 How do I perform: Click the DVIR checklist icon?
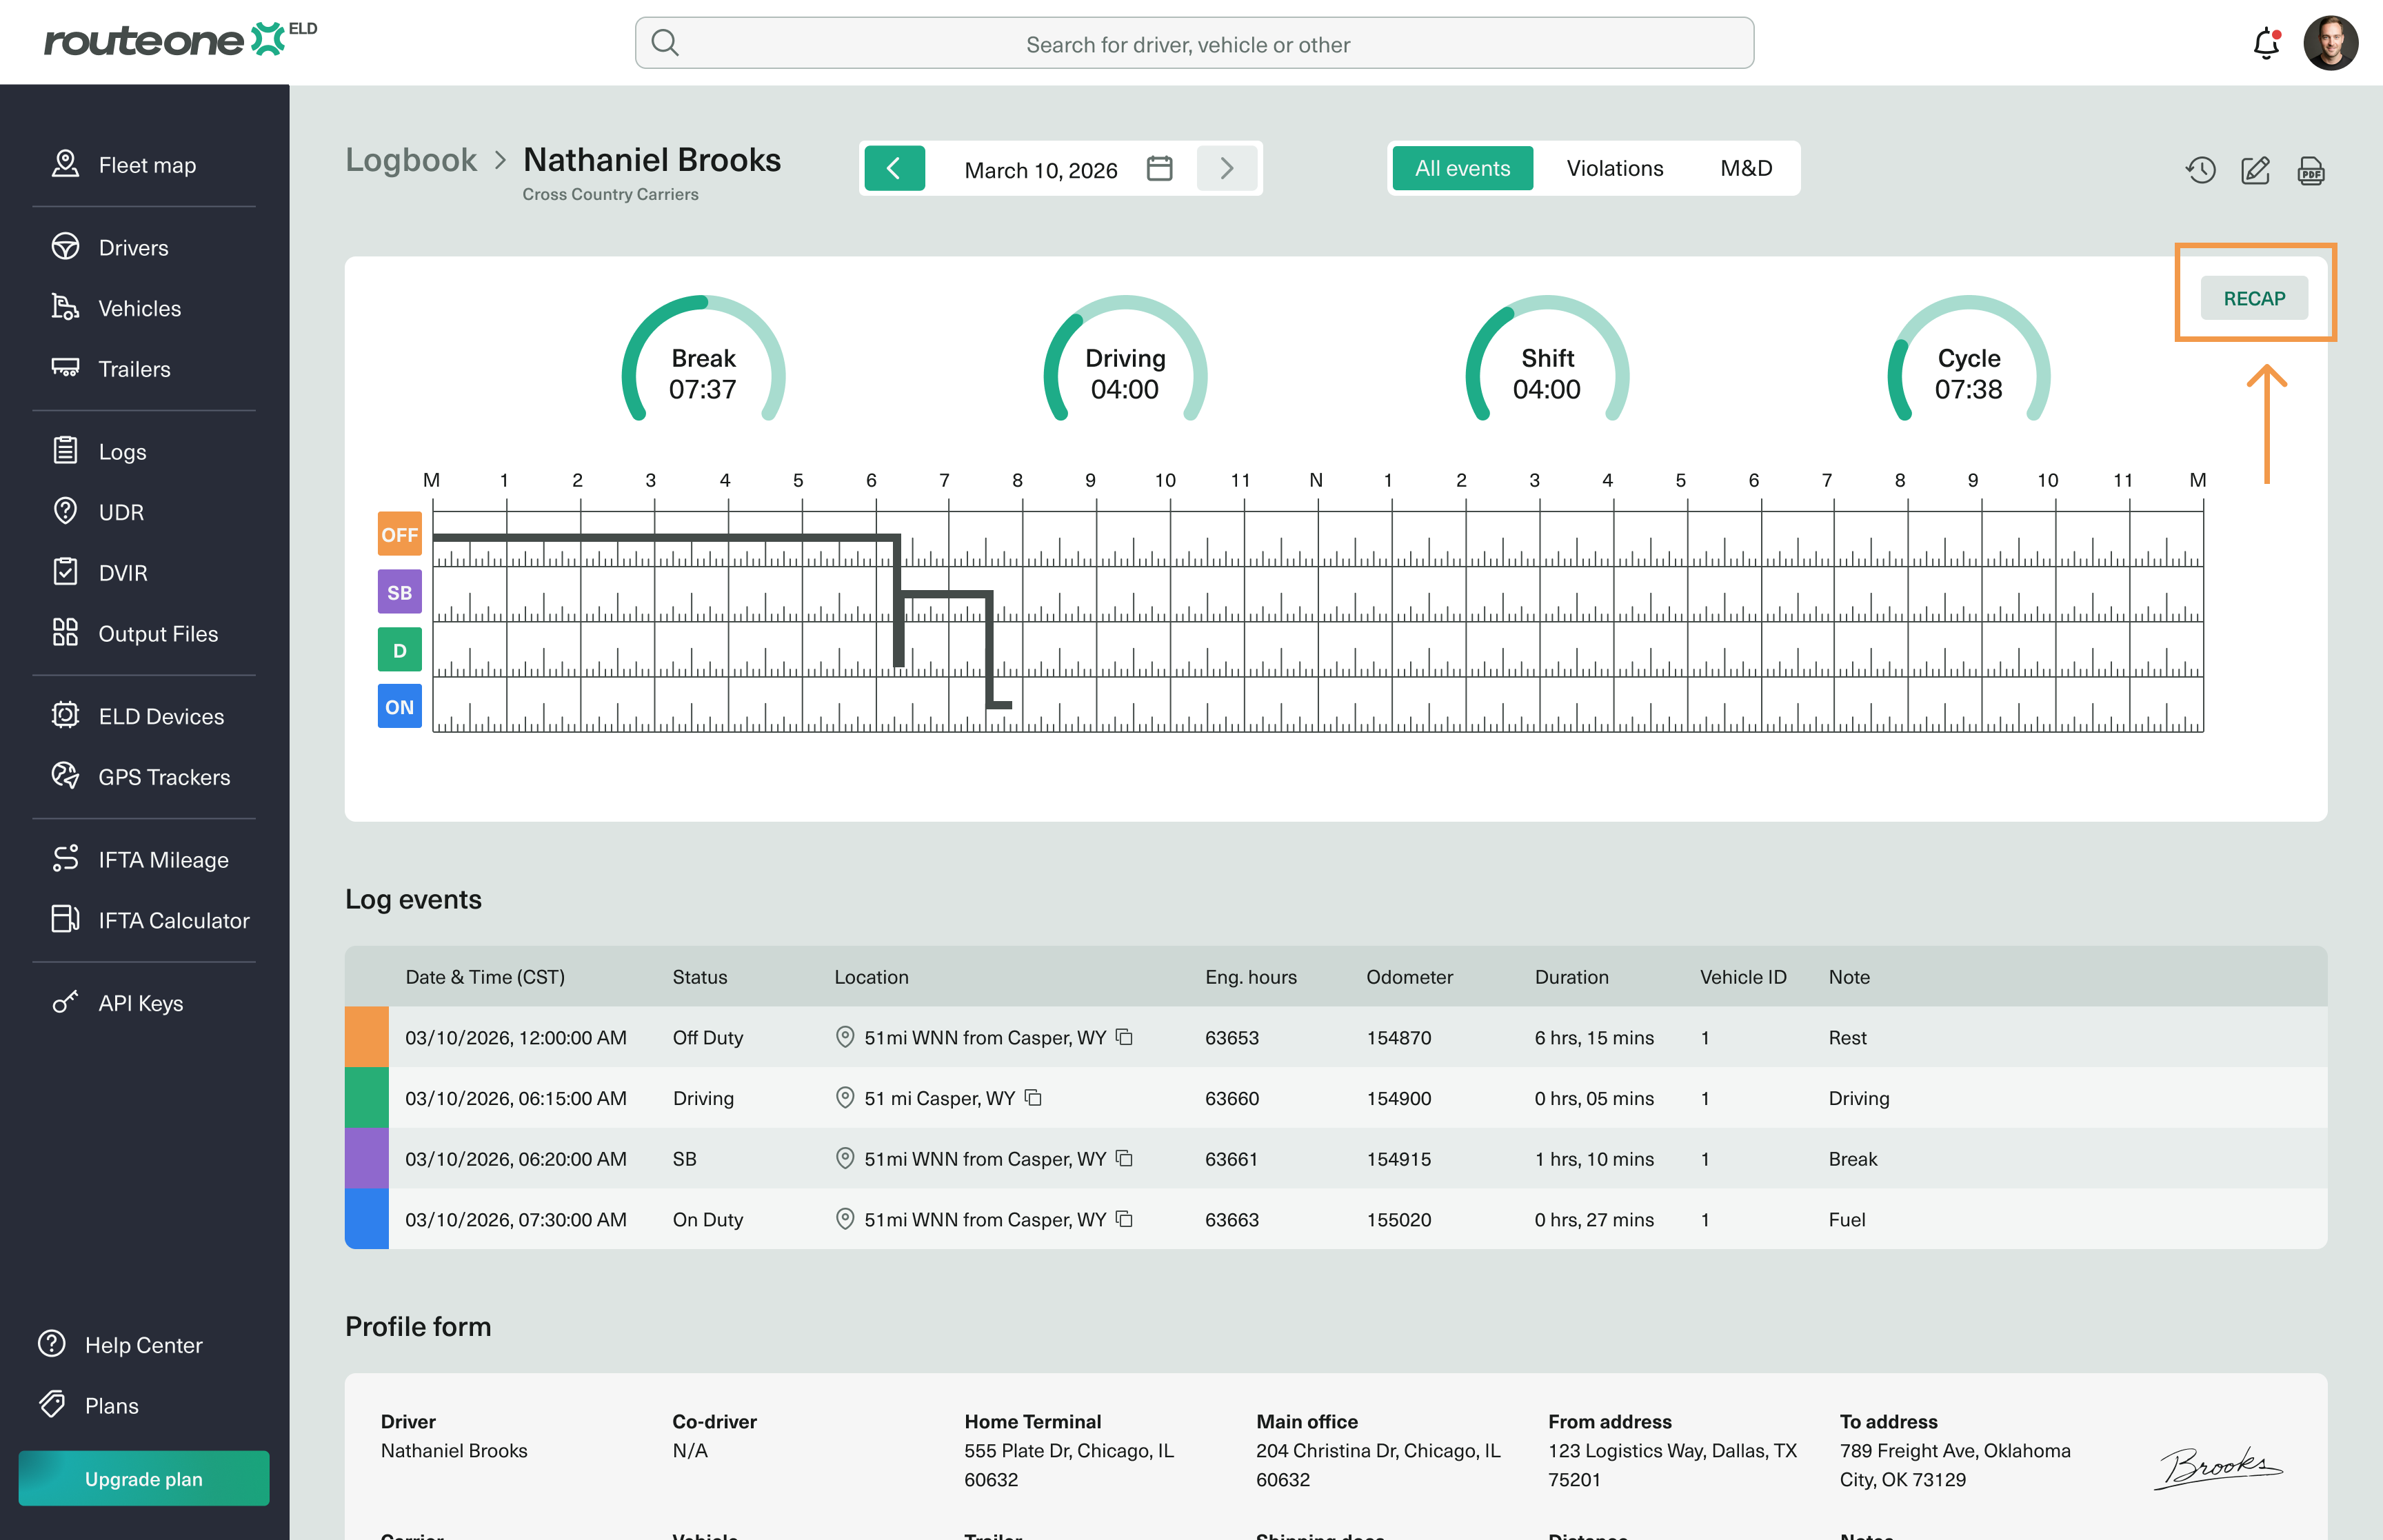[65, 572]
